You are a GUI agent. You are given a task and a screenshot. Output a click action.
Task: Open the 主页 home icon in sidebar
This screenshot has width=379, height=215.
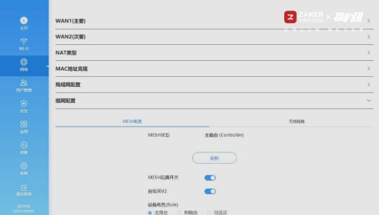(x=24, y=21)
